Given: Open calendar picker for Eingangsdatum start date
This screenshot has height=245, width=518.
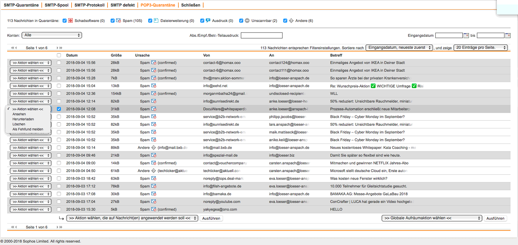Looking at the screenshot, I should click(466, 35).
